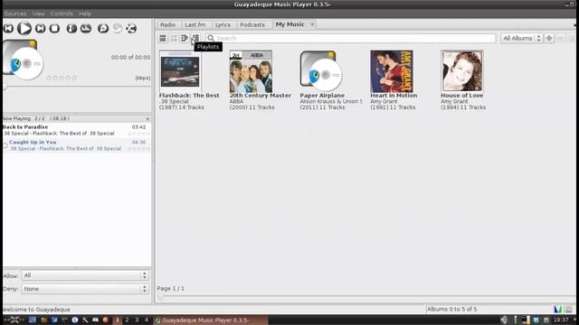Screen dimensions: 579x325
Task: Switch to workspace 4 in taskbar
Action: [147, 320]
